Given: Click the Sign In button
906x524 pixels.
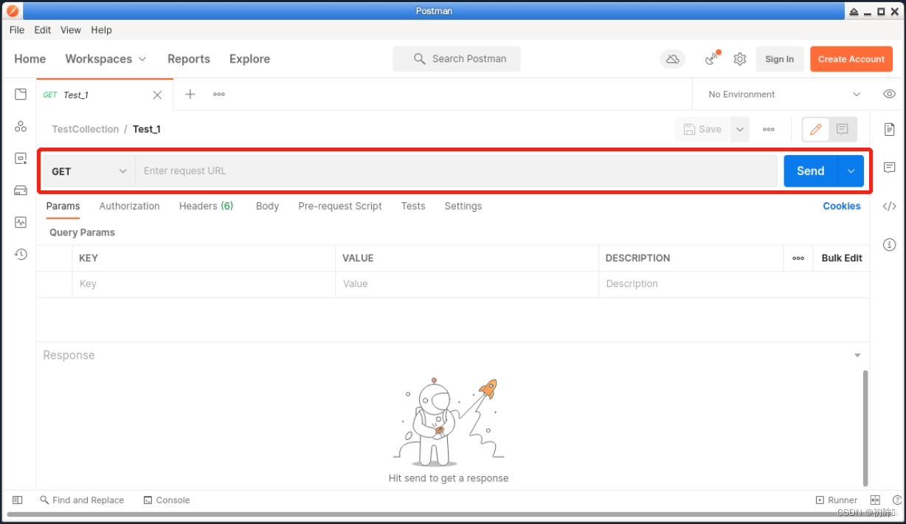Looking at the screenshot, I should [779, 59].
